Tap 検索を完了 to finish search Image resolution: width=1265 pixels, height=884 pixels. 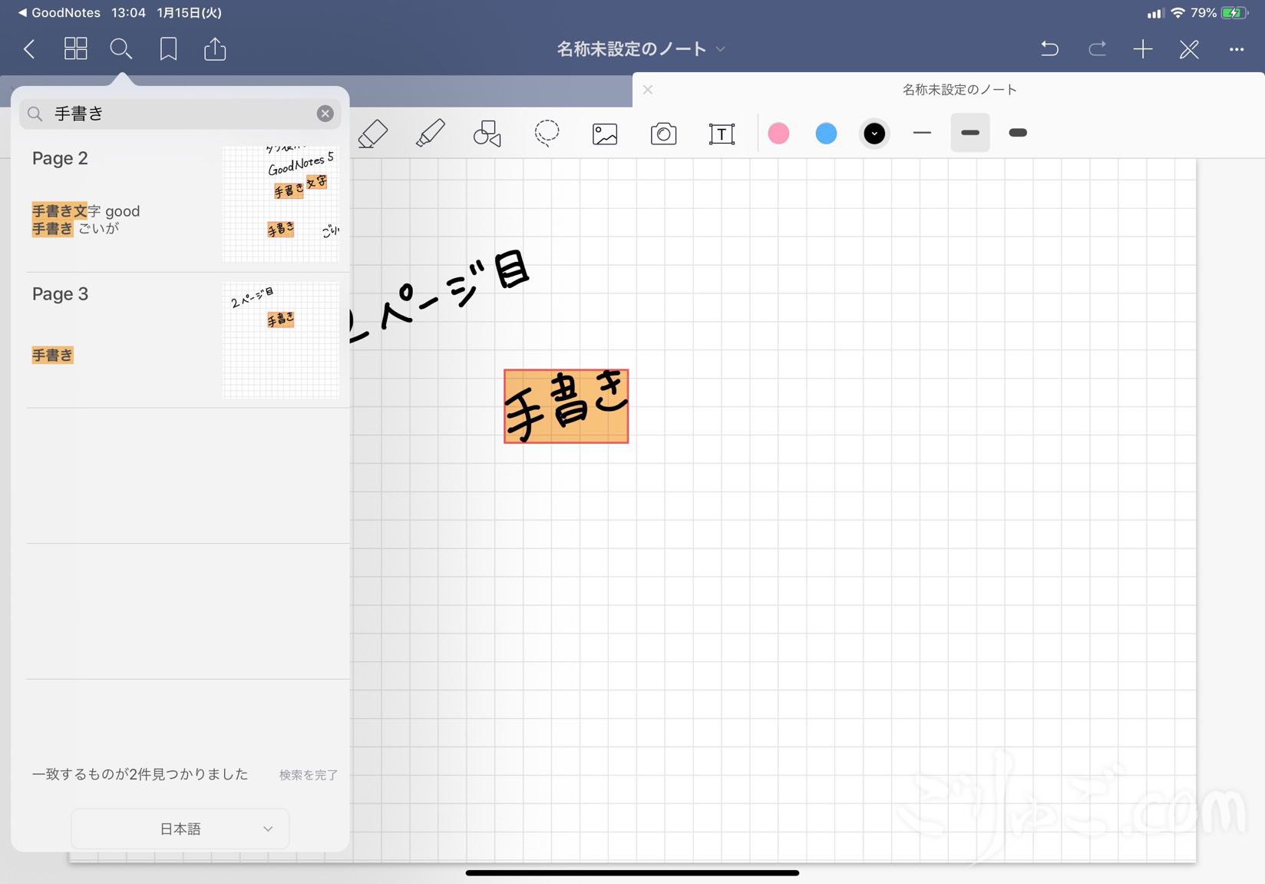pos(308,775)
